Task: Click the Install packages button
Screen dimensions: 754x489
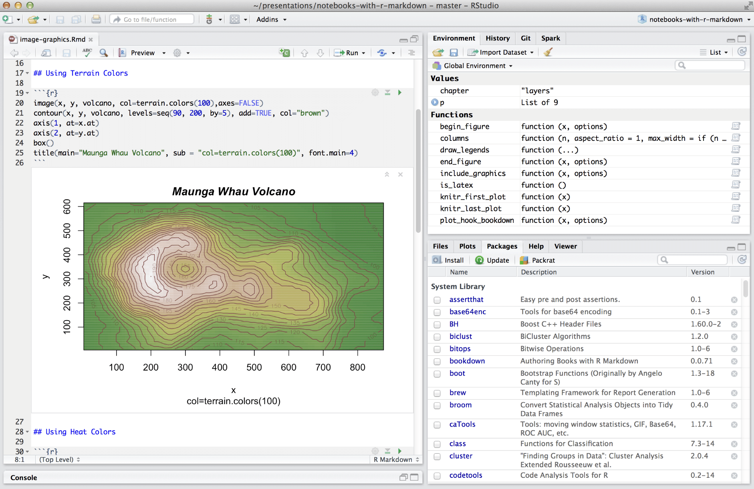Action: pyautogui.click(x=448, y=260)
